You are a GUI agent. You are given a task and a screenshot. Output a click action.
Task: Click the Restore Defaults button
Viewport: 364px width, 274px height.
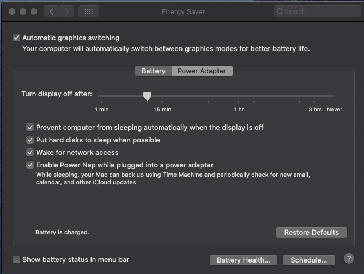[x=312, y=232]
